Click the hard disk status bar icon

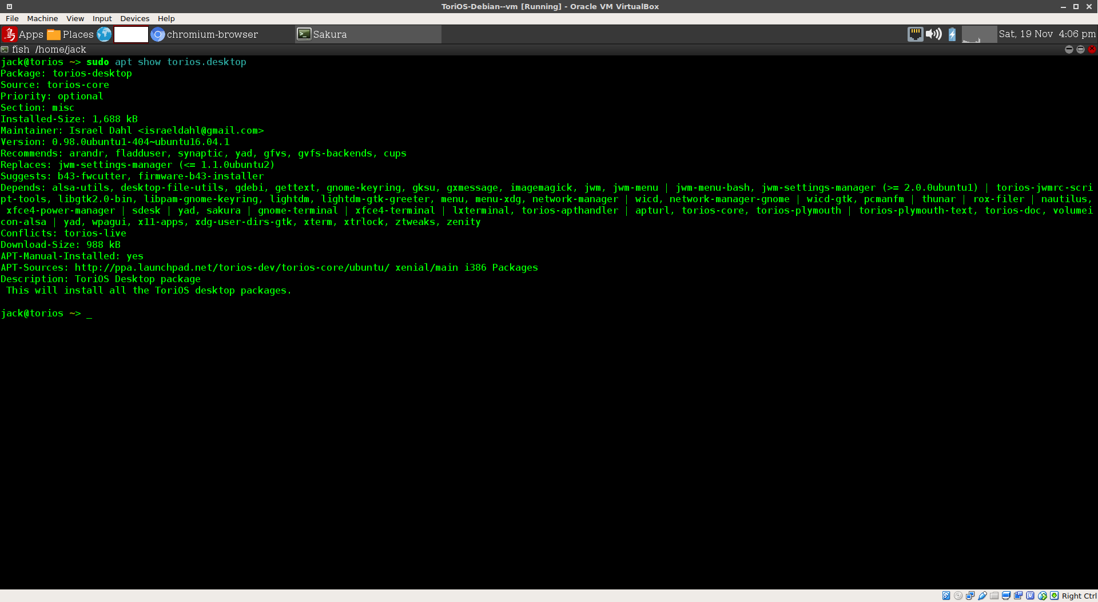pos(946,596)
